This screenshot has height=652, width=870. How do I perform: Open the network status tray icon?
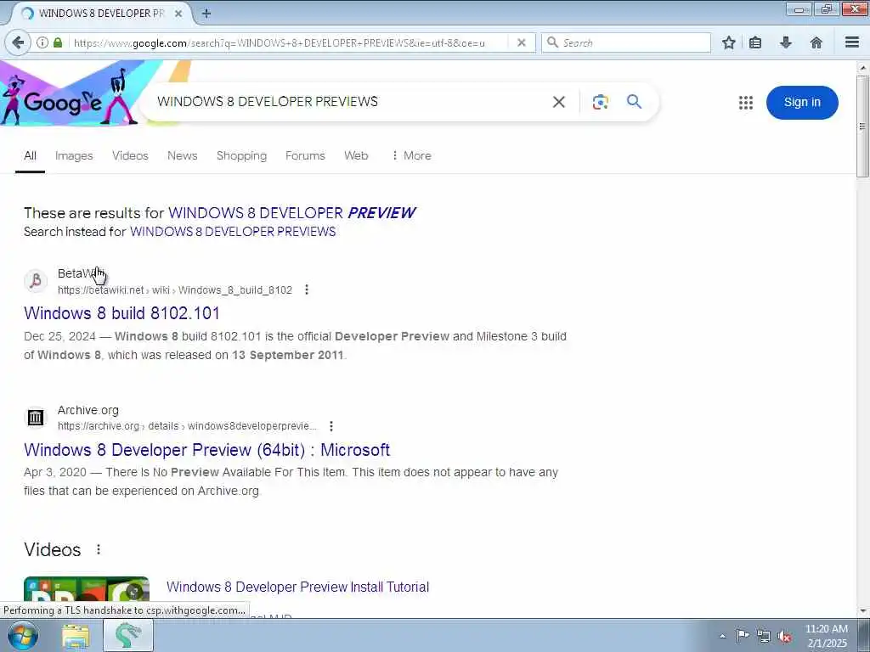coord(764,637)
